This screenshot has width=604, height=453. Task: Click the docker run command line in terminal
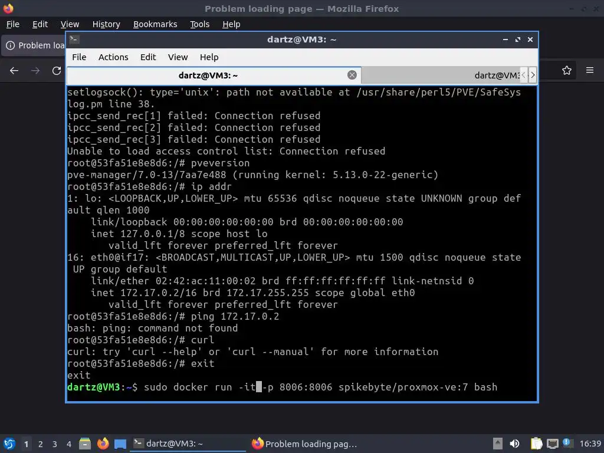(283, 387)
